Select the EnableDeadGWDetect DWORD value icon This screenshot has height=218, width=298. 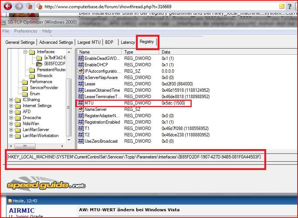pyautogui.click(x=81, y=58)
